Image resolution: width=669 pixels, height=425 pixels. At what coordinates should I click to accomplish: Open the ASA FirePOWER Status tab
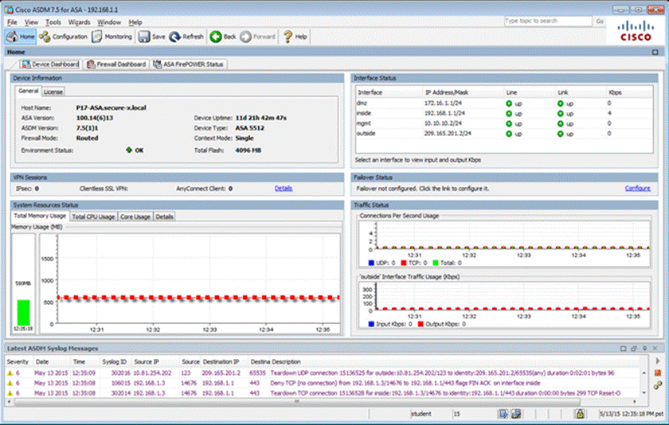[x=190, y=64]
